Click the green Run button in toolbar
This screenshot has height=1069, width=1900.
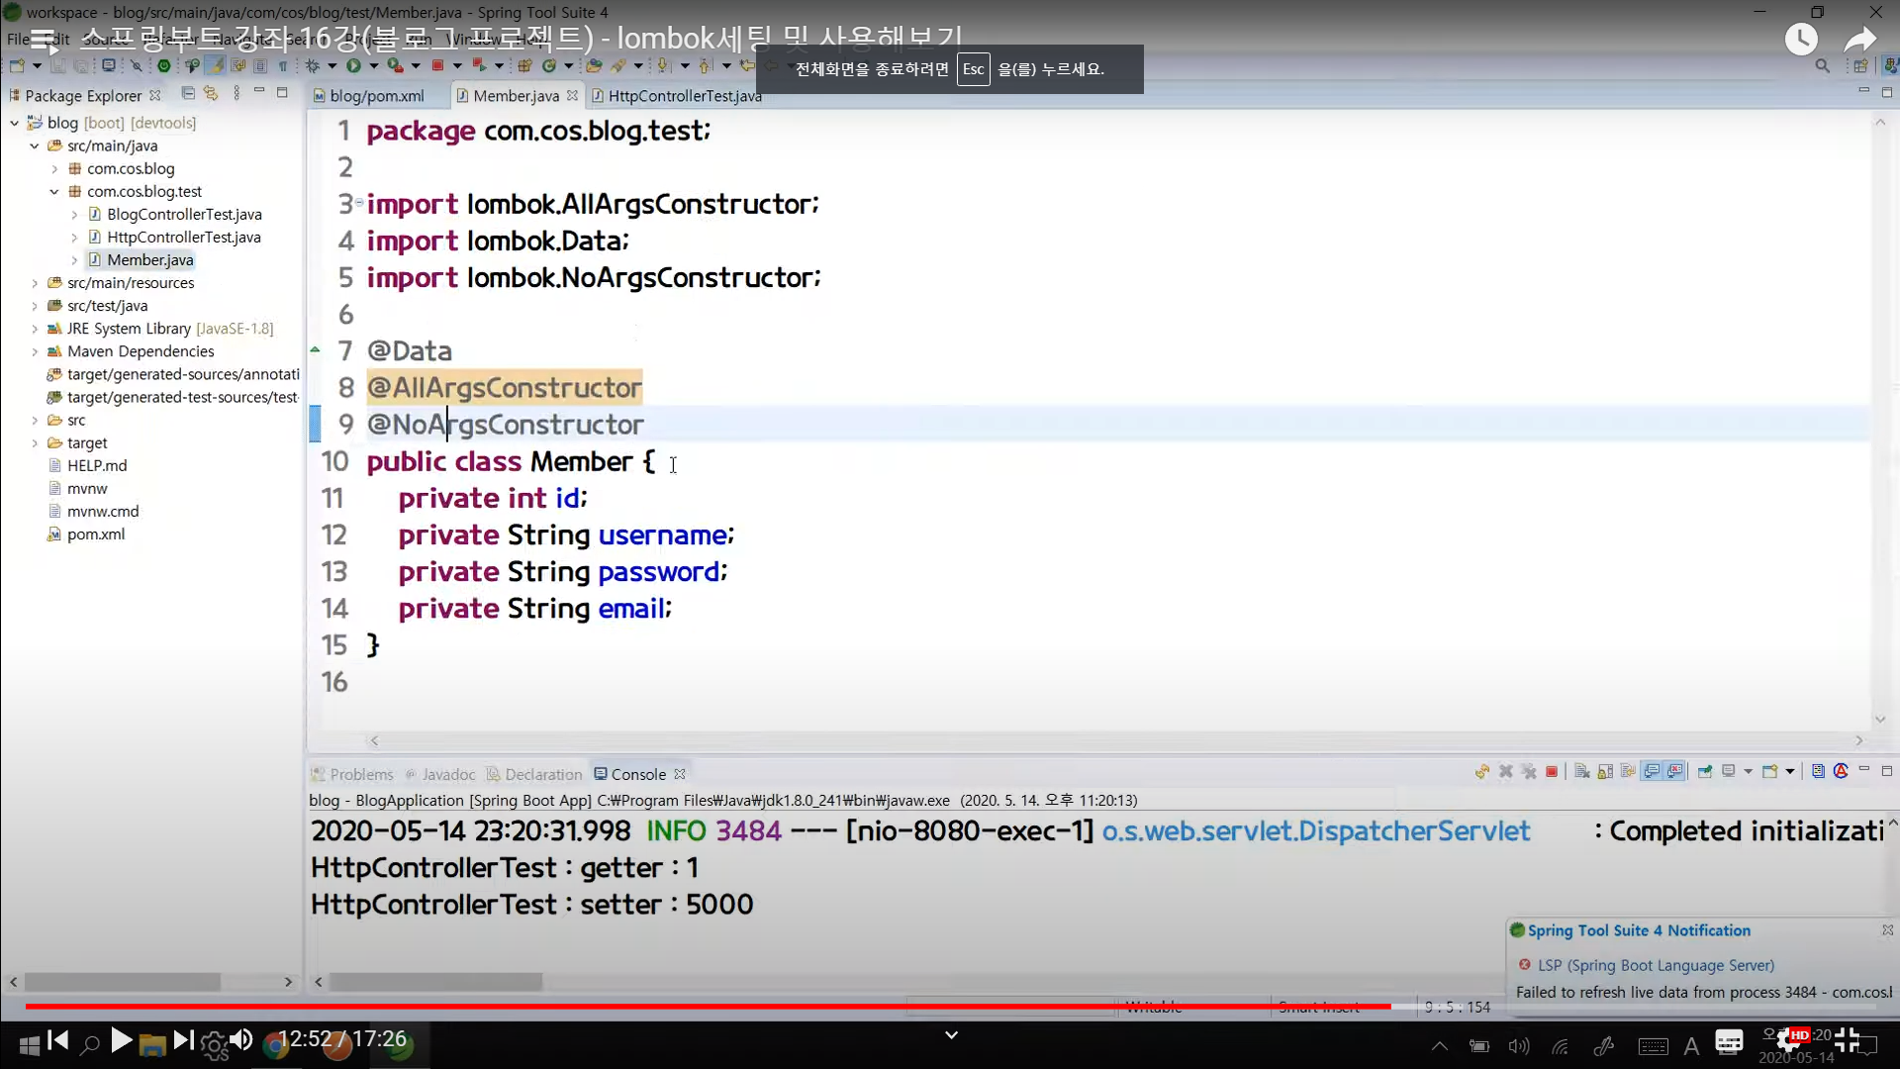[353, 66]
